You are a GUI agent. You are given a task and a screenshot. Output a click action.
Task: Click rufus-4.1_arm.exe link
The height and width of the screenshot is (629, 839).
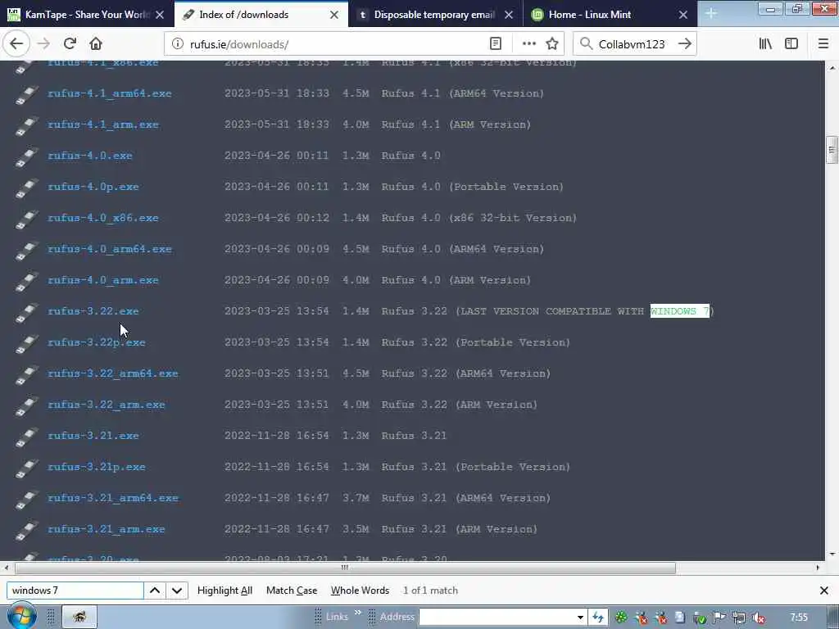102,124
